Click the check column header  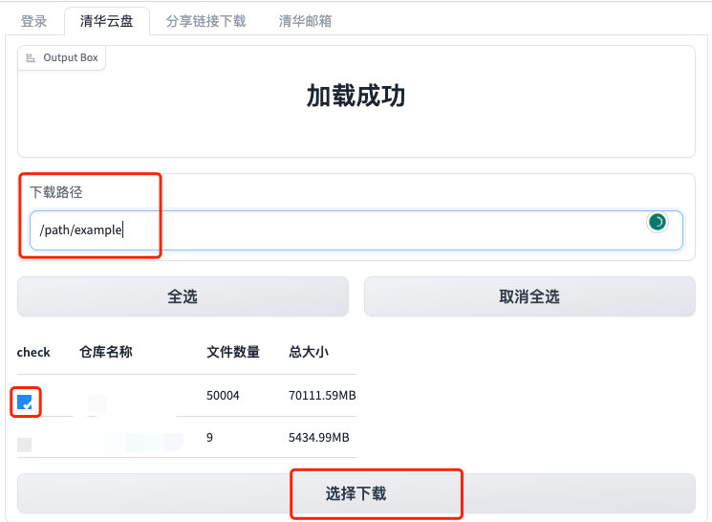[33, 352]
